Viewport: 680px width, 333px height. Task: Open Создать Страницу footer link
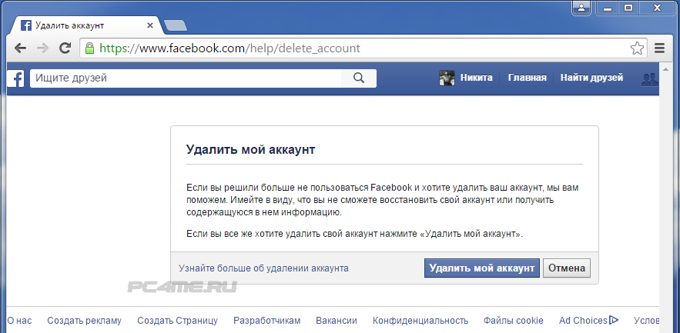(x=177, y=321)
